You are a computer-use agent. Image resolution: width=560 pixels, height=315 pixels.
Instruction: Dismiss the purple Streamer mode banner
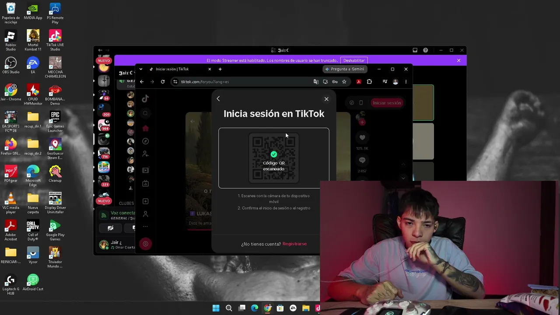click(x=458, y=60)
